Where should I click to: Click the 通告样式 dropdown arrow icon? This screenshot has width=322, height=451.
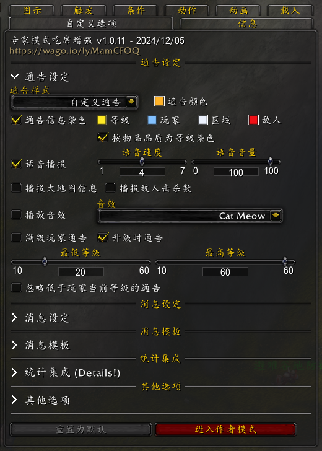pyautogui.click(x=131, y=102)
